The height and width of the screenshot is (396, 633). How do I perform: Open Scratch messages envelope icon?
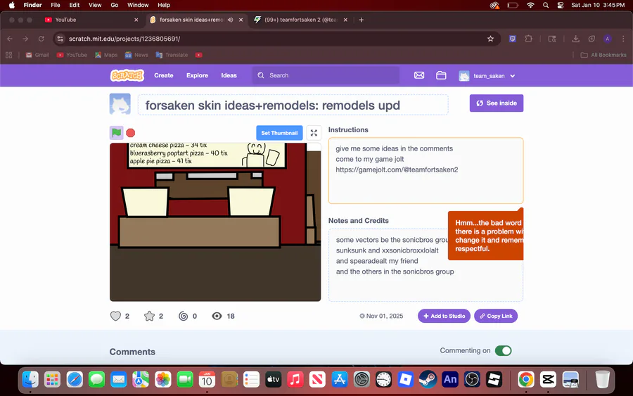tap(419, 75)
